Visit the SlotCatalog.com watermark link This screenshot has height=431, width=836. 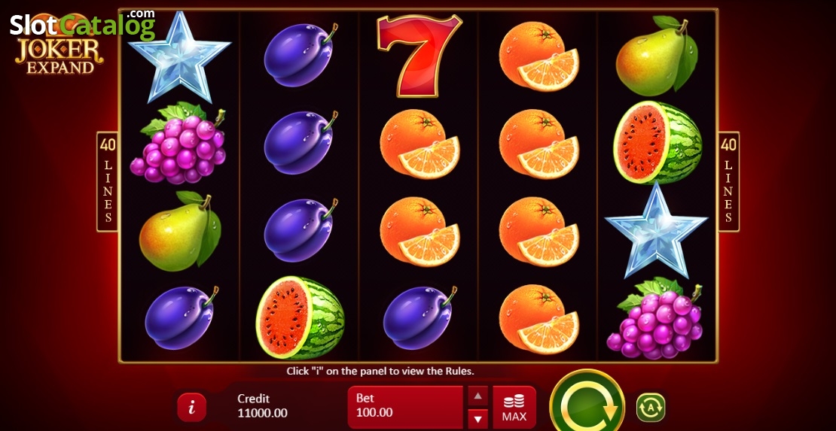pos(83,23)
